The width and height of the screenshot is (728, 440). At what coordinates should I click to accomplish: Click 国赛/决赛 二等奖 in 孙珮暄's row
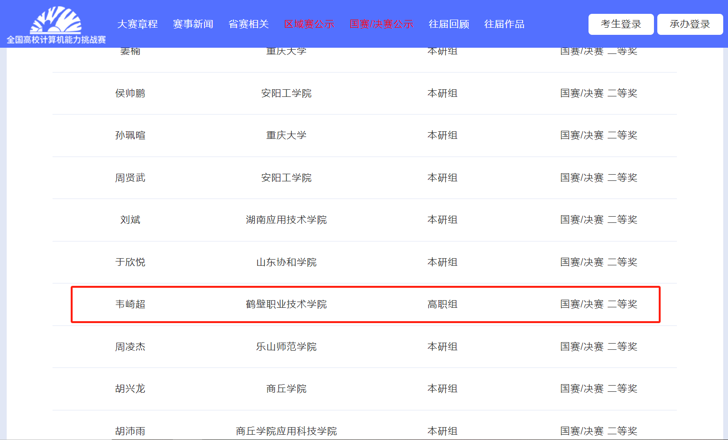tap(599, 135)
